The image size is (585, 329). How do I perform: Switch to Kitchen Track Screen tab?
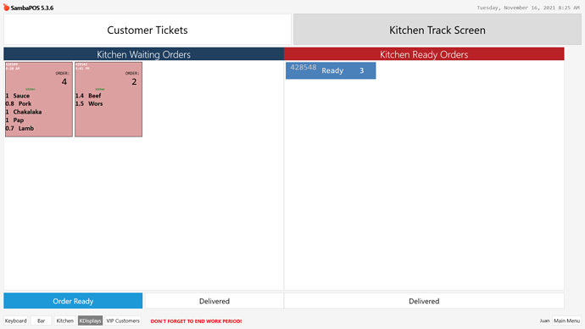437,30
